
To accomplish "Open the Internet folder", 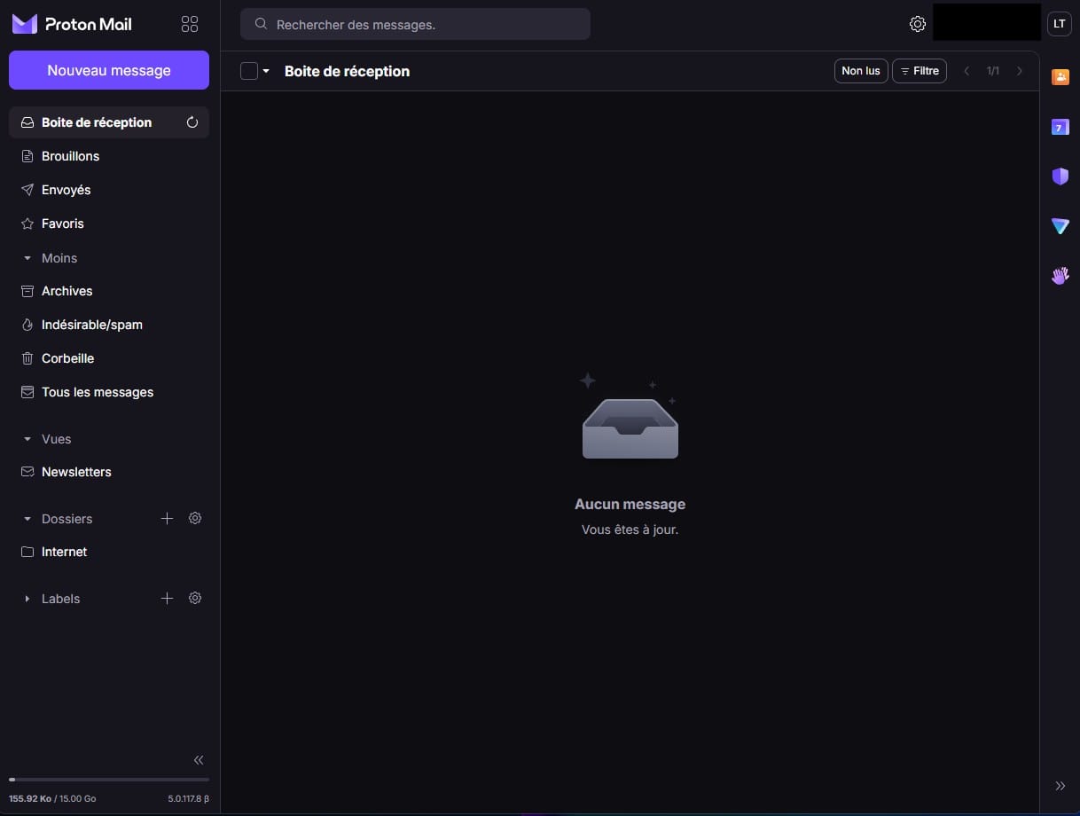I will pos(109,552).
